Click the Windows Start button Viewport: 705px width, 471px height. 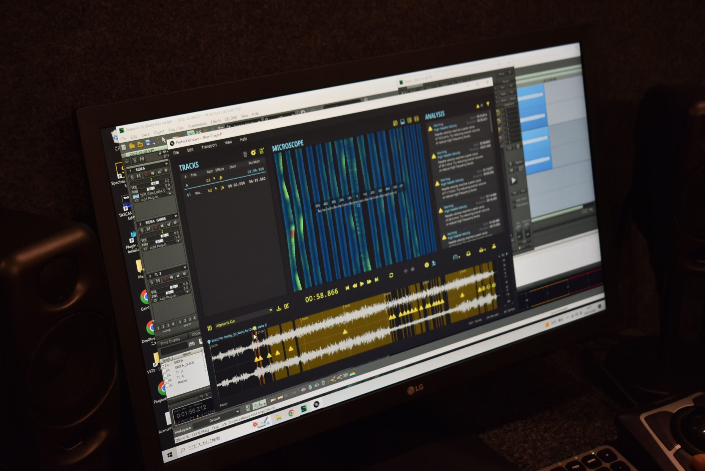coord(170,455)
